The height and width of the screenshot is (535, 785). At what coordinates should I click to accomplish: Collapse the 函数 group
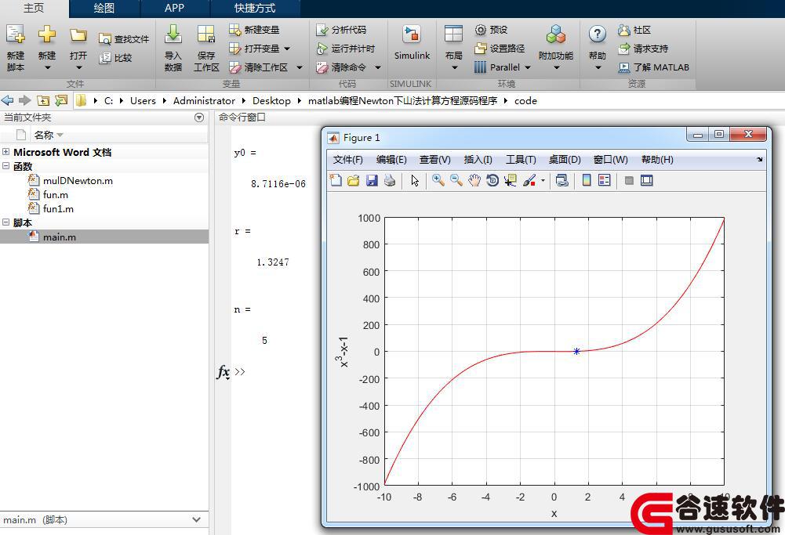(6, 165)
